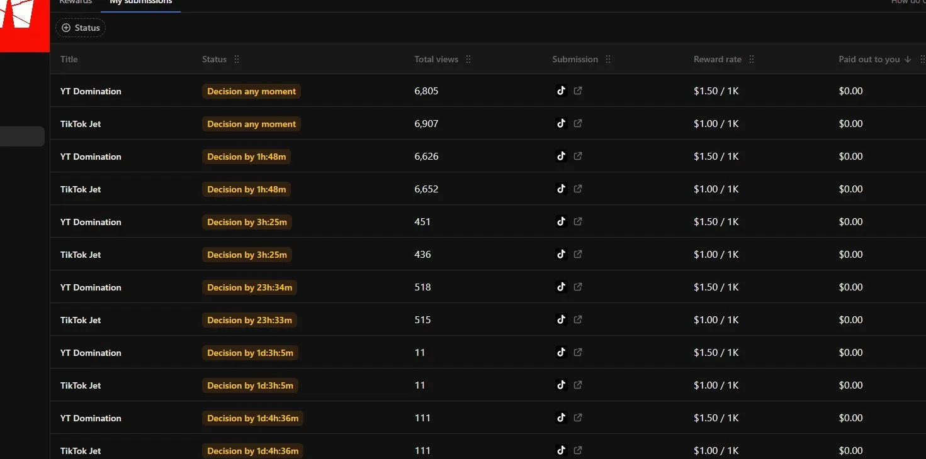Click the TikTok icon in TikTok Jet's 11 views row
This screenshot has height=459, width=926.
(x=562, y=385)
